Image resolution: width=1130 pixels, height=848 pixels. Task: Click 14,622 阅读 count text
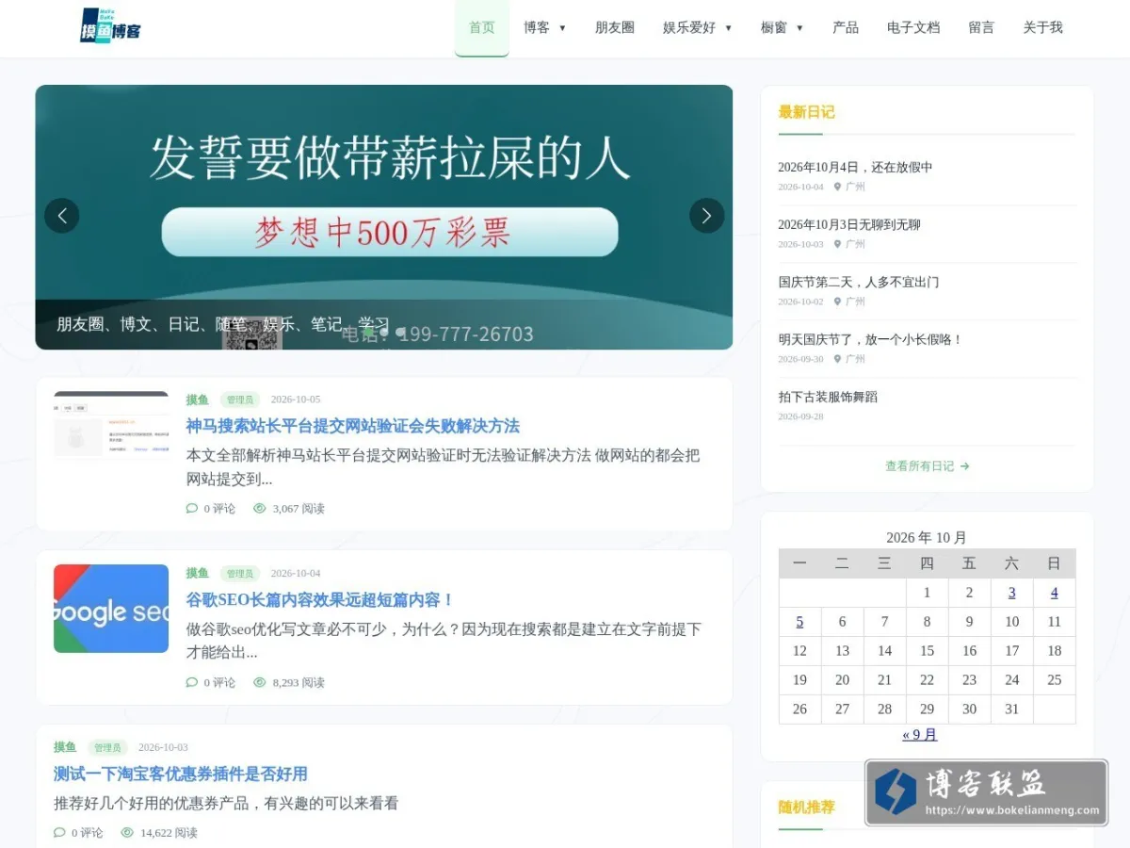[x=169, y=833]
